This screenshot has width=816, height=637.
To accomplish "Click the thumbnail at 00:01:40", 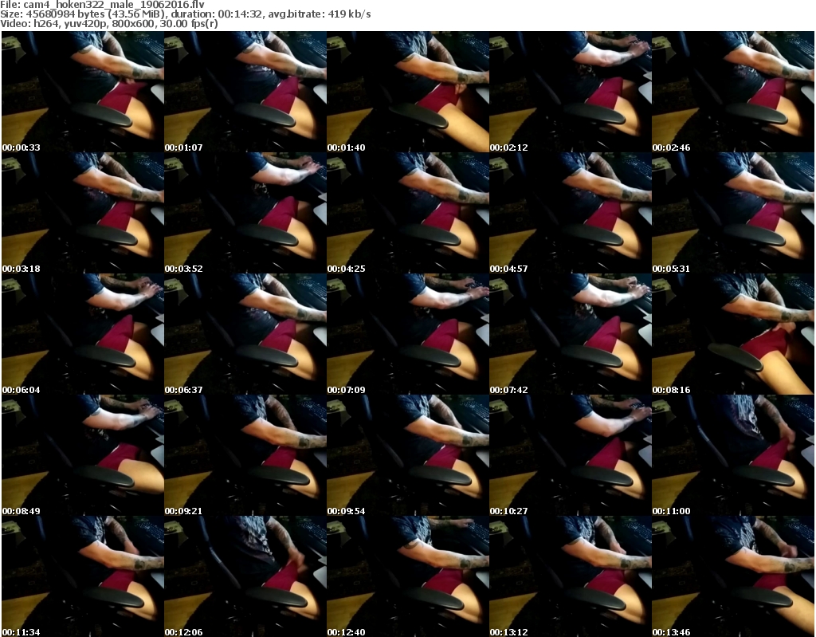I will [x=408, y=92].
